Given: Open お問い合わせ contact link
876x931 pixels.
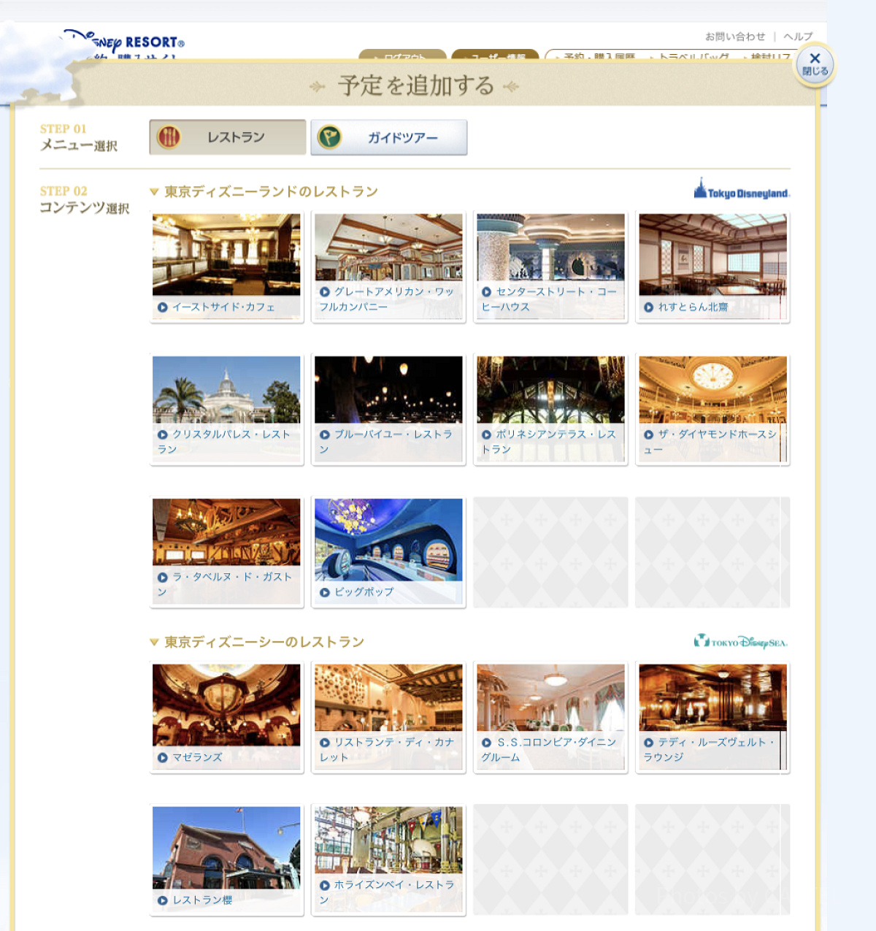Looking at the screenshot, I should 735,37.
